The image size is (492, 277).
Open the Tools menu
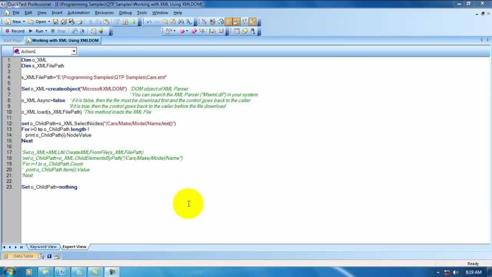(x=142, y=13)
